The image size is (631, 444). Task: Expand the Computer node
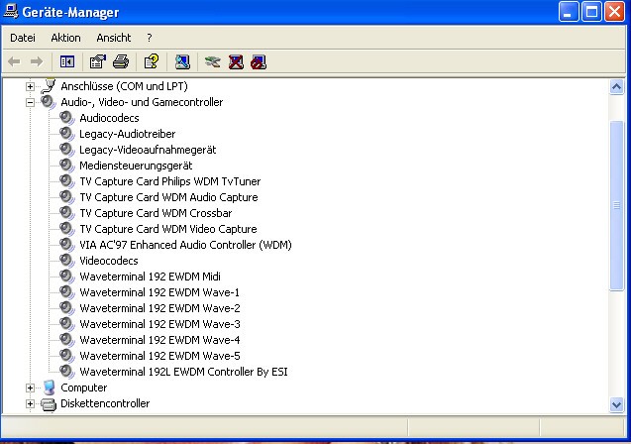(30, 388)
